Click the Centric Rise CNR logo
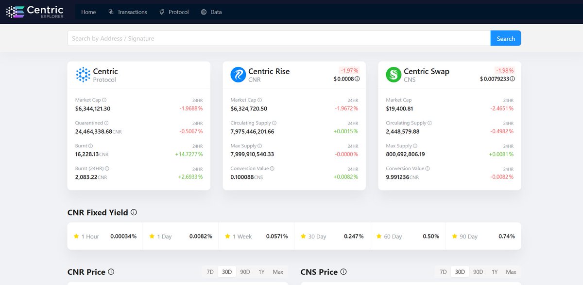This screenshot has height=285, width=583. [238, 75]
